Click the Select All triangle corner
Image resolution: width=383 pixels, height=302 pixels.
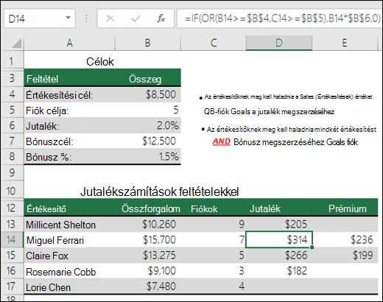coord(16,43)
